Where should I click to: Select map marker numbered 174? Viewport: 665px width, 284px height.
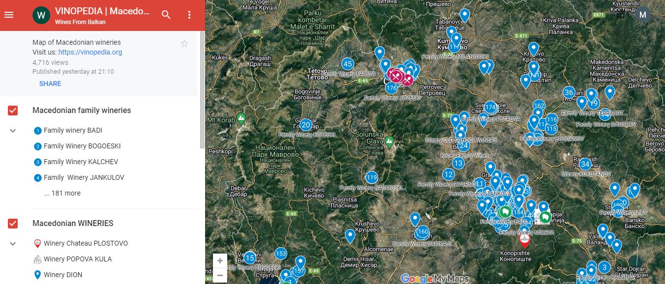click(x=490, y=107)
